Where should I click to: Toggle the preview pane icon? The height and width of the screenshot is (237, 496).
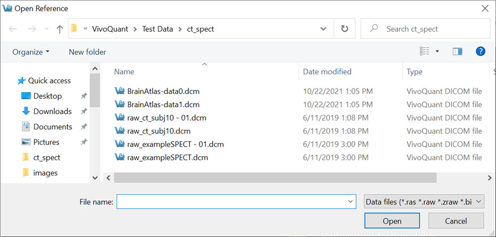[x=457, y=52]
